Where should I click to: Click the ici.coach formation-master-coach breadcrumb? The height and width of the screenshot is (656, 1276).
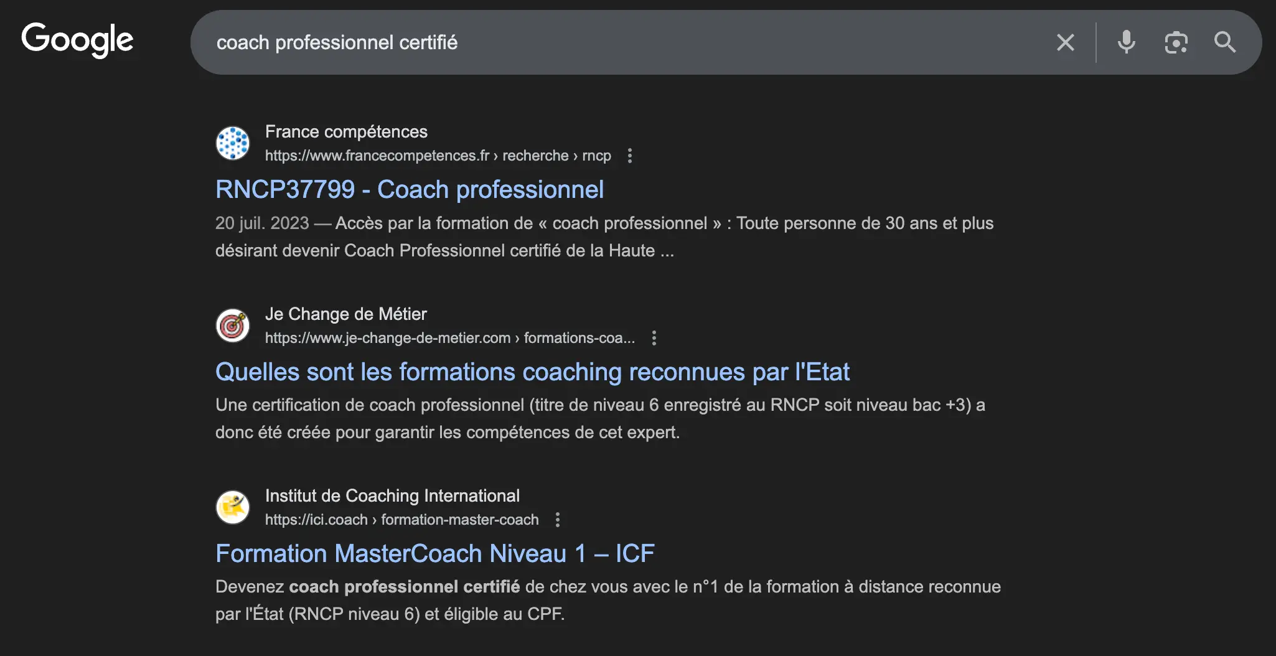(x=401, y=519)
